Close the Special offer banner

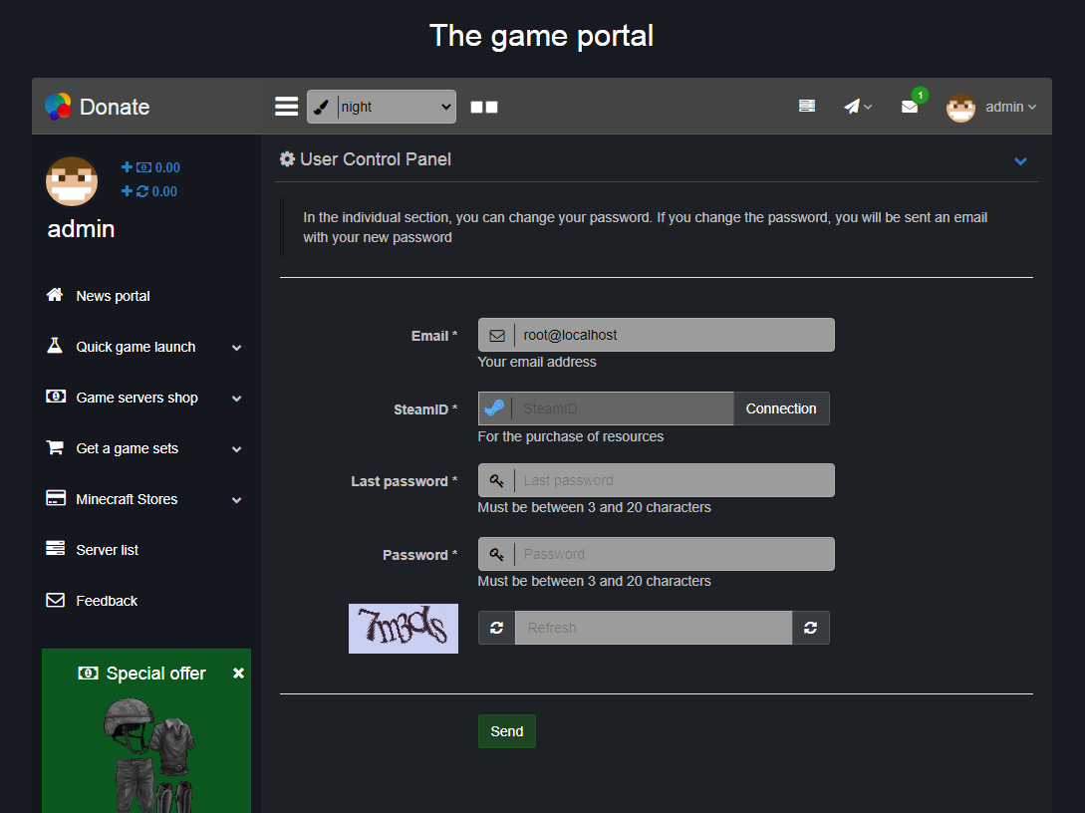238,674
